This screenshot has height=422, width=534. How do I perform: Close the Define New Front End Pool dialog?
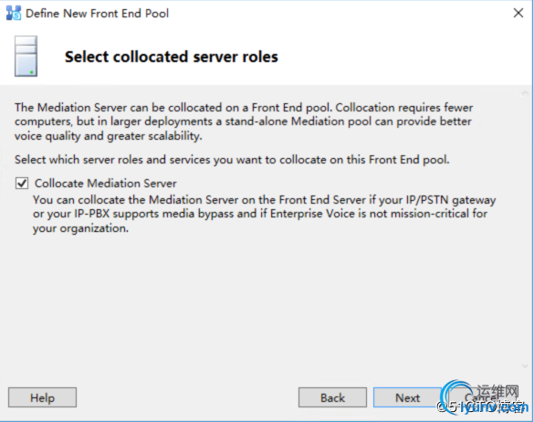pyautogui.click(x=518, y=13)
